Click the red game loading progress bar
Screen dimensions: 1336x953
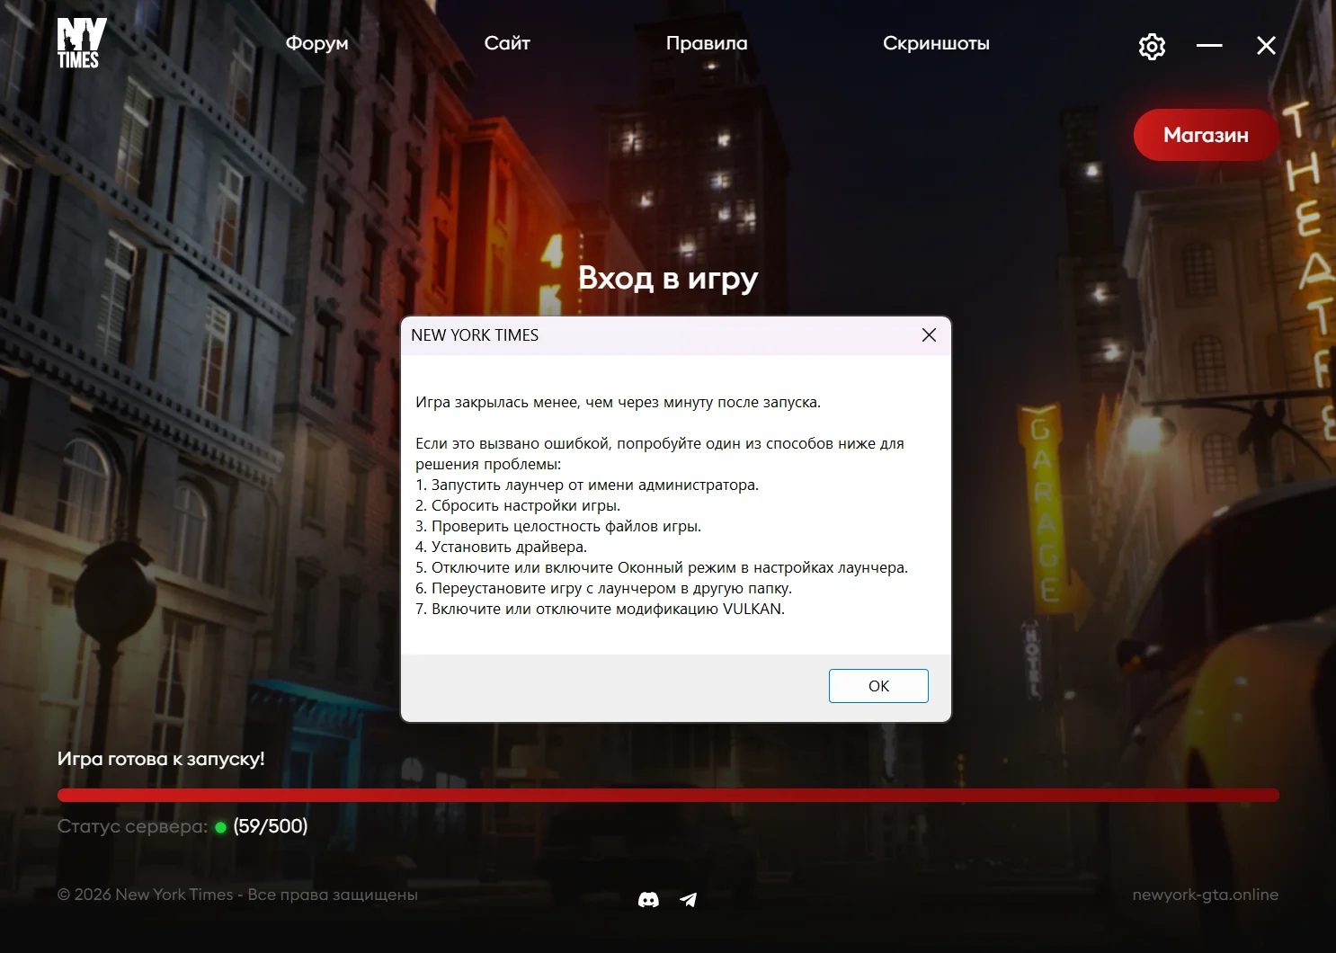tap(667, 795)
